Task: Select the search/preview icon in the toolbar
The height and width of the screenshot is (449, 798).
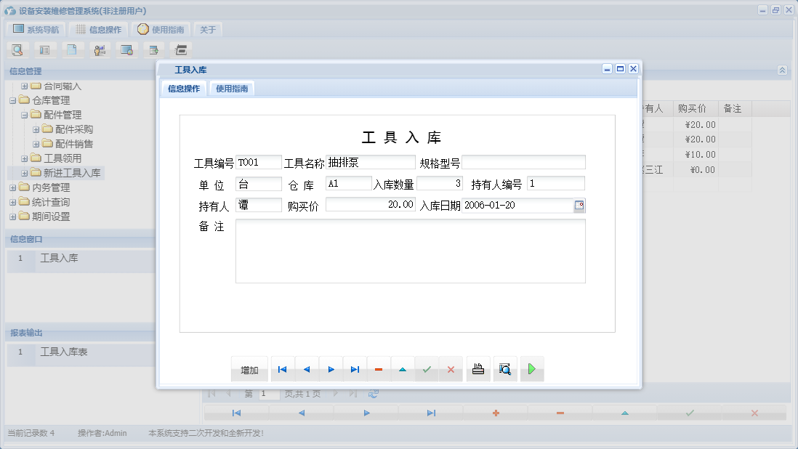Action: 17,50
